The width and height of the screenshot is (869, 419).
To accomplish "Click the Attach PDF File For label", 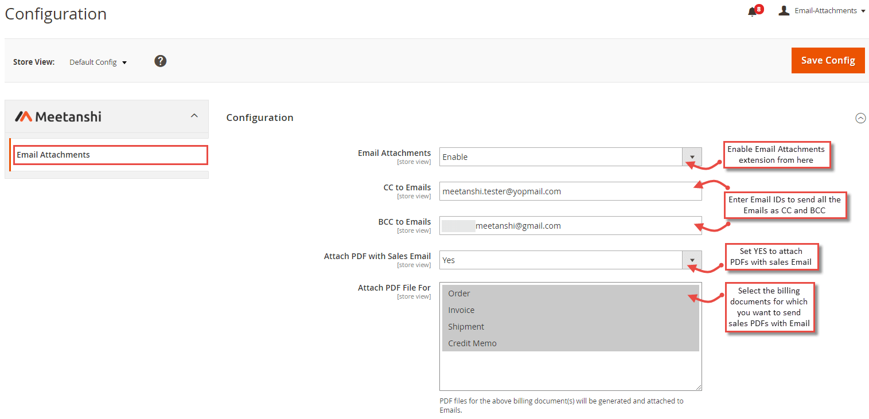I will pos(394,288).
